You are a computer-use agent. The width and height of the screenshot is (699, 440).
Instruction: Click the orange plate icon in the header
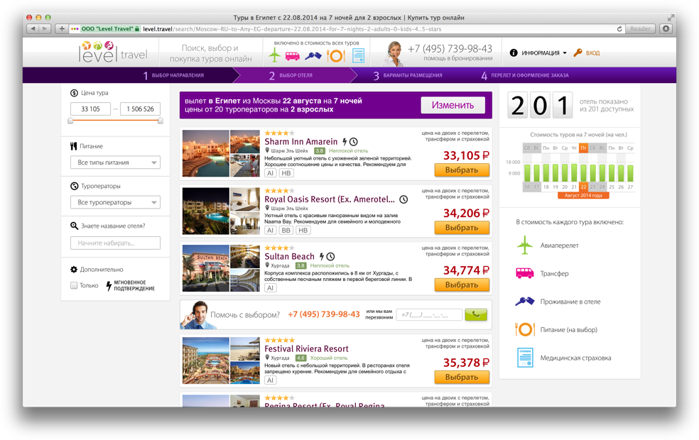pyautogui.click(x=336, y=55)
